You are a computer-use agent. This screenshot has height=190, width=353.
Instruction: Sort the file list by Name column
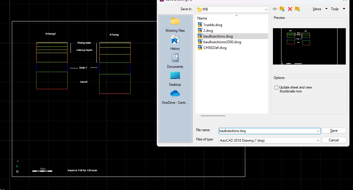(202, 18)
